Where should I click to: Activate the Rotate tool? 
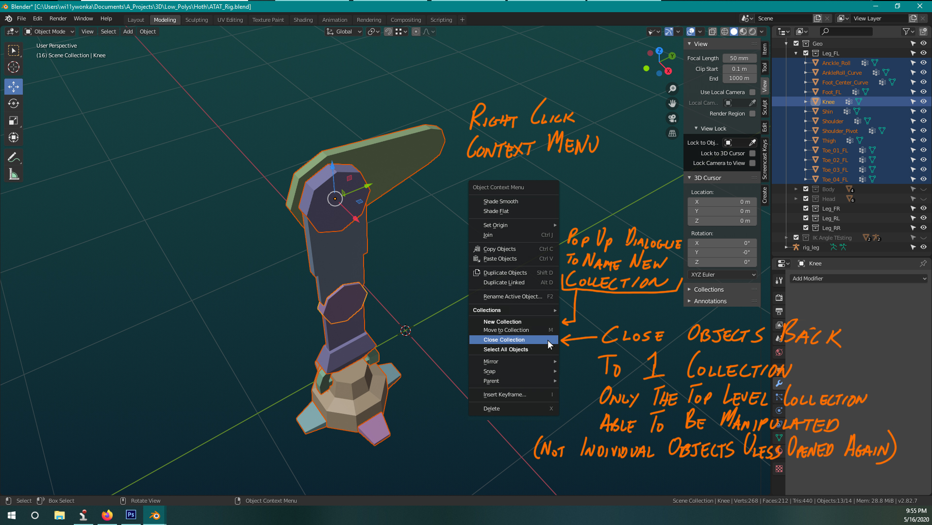(x=14, y=103)
